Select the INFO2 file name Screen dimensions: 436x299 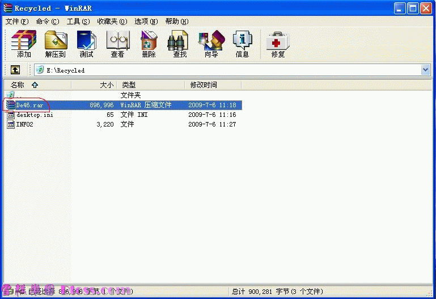(x=25, y=124)
